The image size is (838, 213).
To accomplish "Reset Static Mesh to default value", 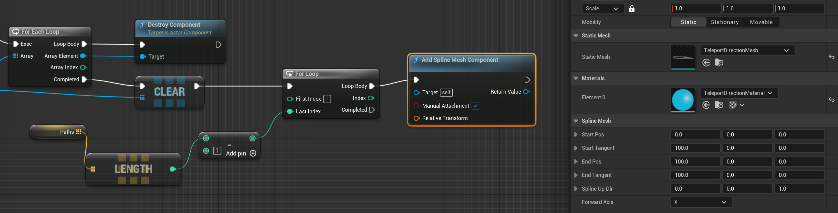I will point(831,57).
